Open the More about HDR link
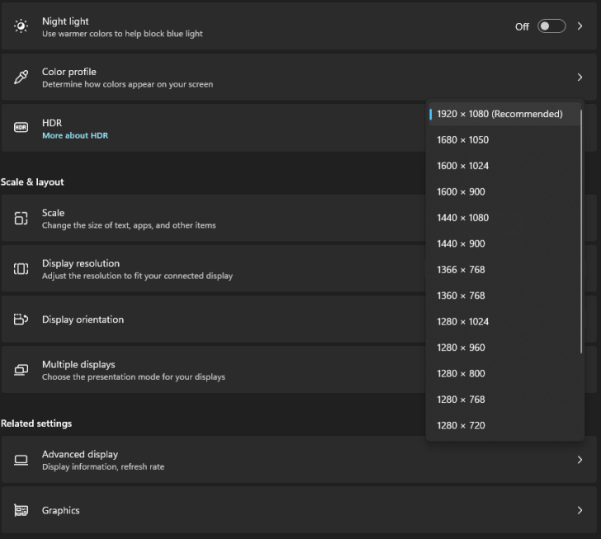 75,135
